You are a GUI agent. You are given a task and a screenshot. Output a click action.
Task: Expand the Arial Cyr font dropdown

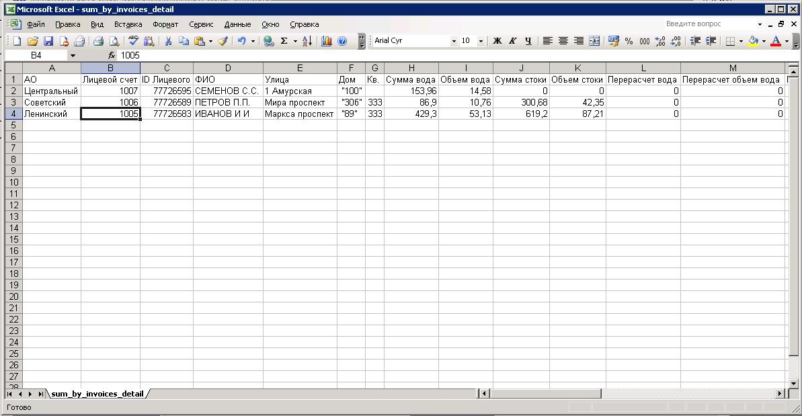[454, 41]
